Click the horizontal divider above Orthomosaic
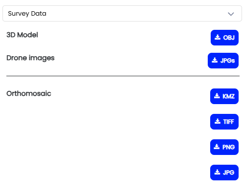Screen dimensions: 244x196 click(123, 76)
